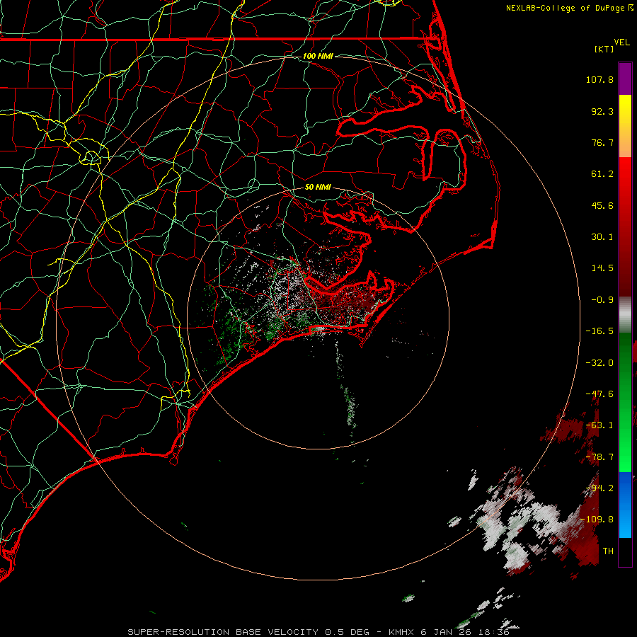Pick the yellow-orange segment of the color bar
The width and height of the screenshot is (637, 637).
tap(625, 126)
